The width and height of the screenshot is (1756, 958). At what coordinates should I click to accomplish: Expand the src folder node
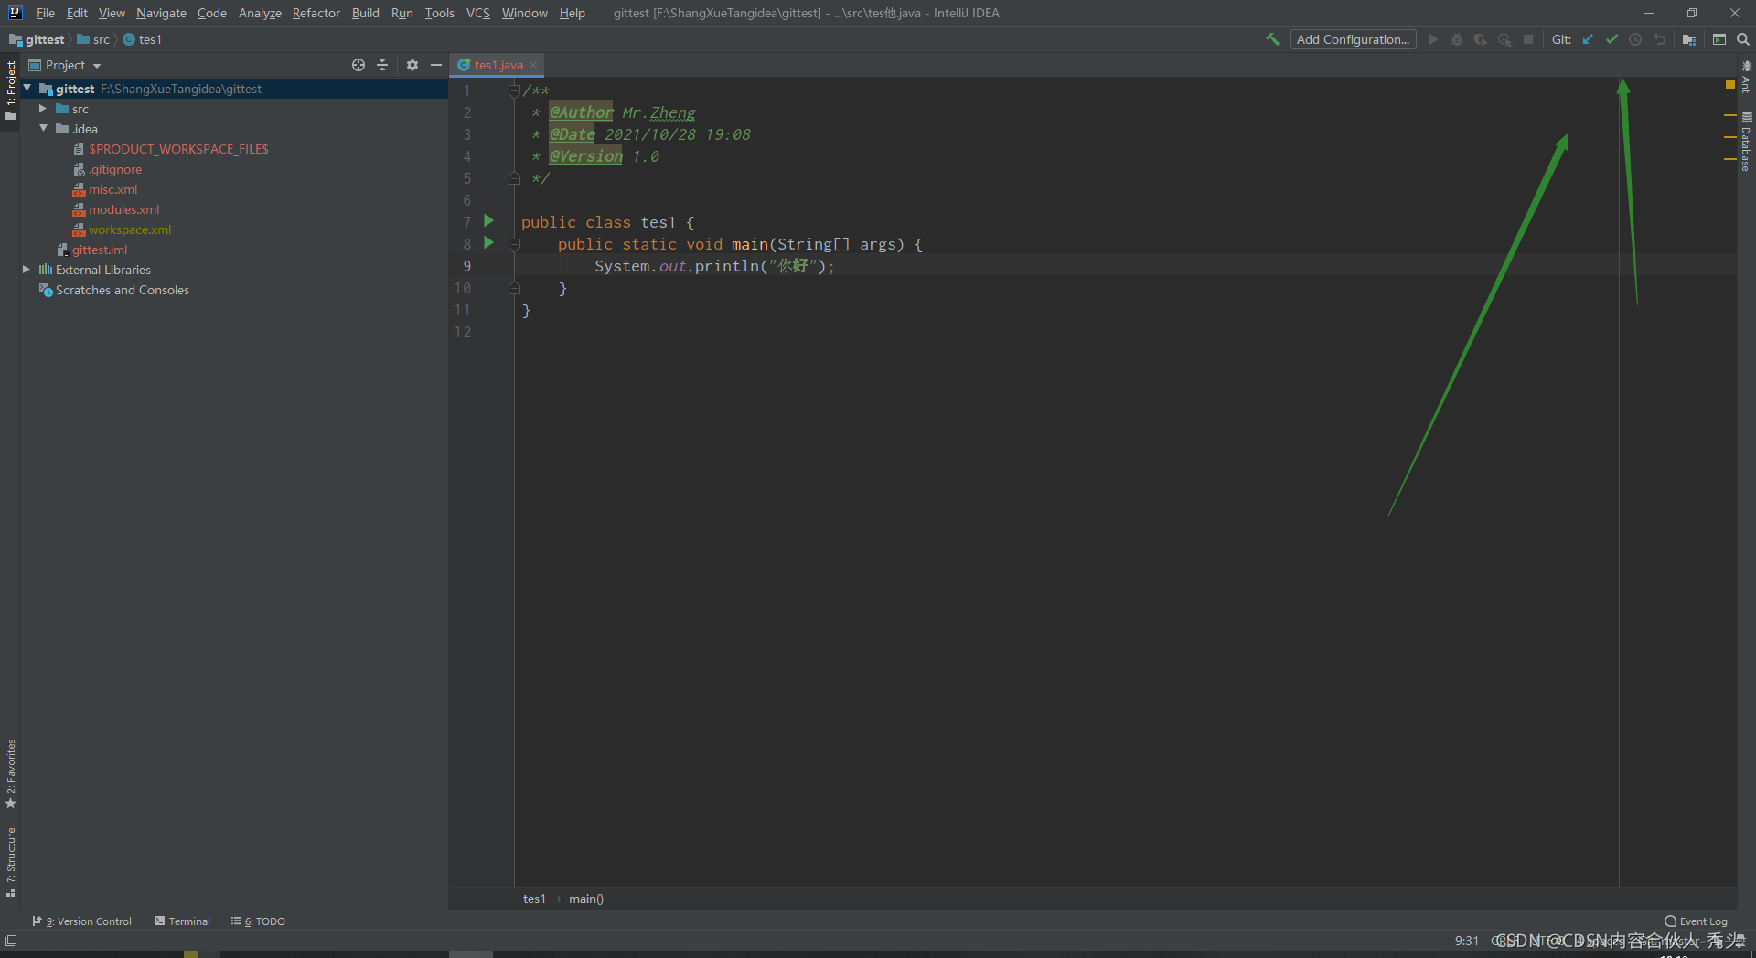pos(43,109)
